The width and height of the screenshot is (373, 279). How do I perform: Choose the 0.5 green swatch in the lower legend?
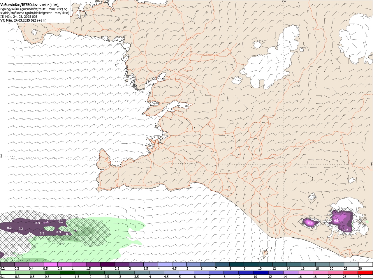(x=38, y=273)
